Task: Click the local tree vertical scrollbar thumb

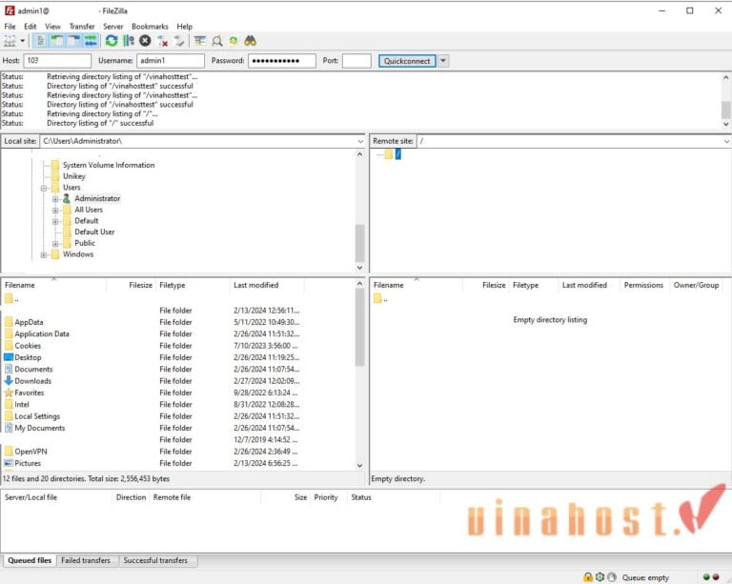Action: 359,244
